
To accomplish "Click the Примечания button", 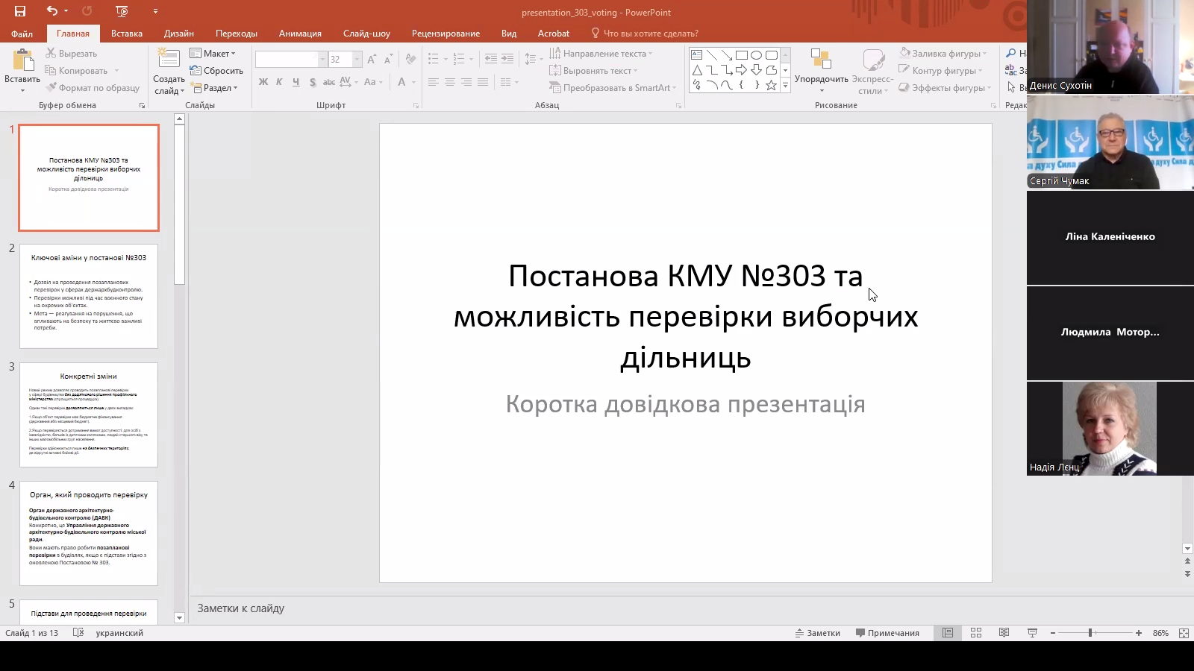I will (x=888, y=632).
